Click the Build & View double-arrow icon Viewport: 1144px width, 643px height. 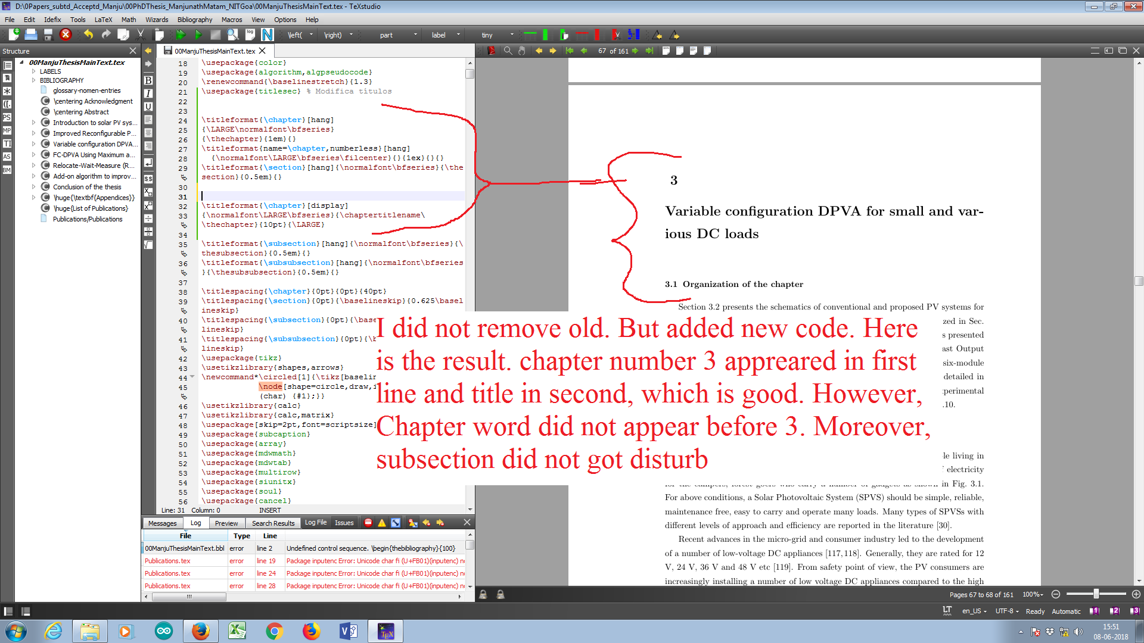coord(181,35)
